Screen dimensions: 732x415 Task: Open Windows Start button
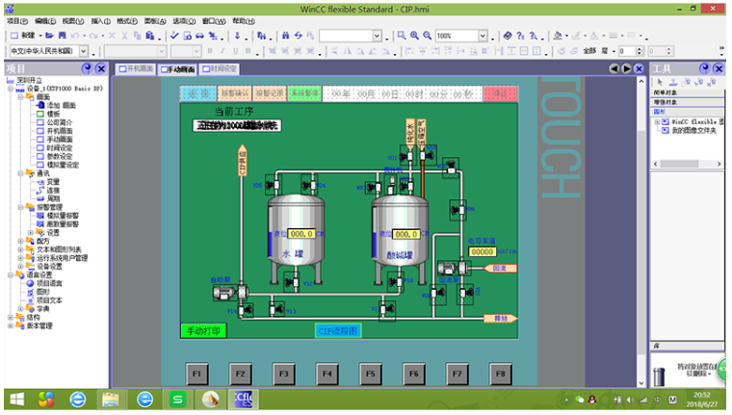pos(17,400)
